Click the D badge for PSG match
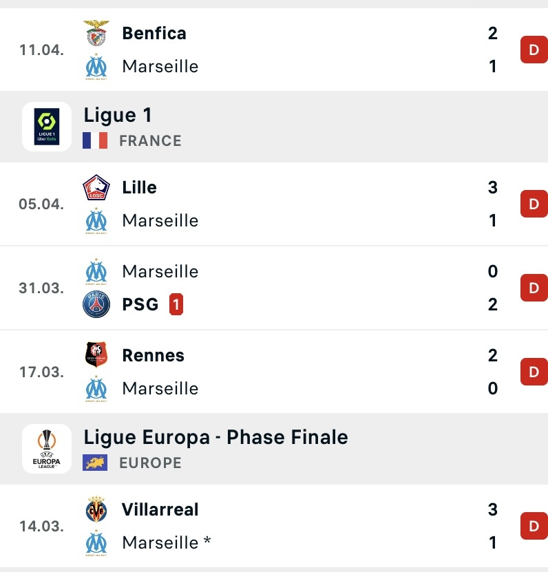This screenshot has width=548, height=572. [534, 288]
